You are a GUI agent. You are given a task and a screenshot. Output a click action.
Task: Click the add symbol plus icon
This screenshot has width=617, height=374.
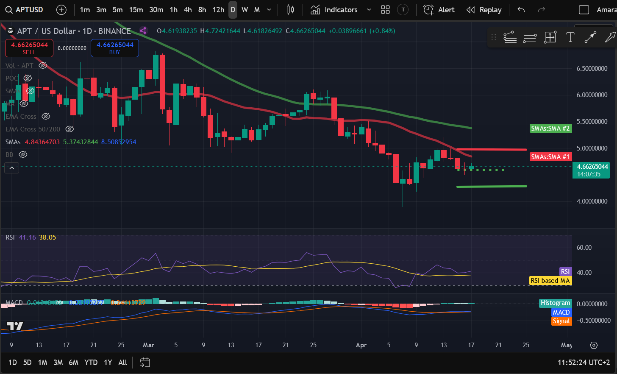point(61,10)
